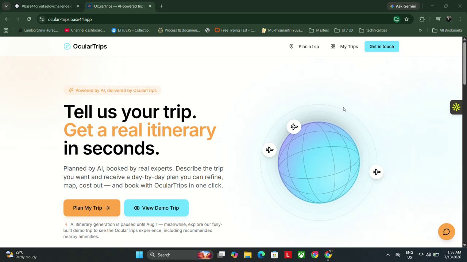Open the browser Extensions puzzle icon

point(422,19)
